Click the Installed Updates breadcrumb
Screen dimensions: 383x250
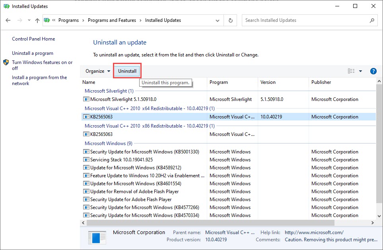163,20
